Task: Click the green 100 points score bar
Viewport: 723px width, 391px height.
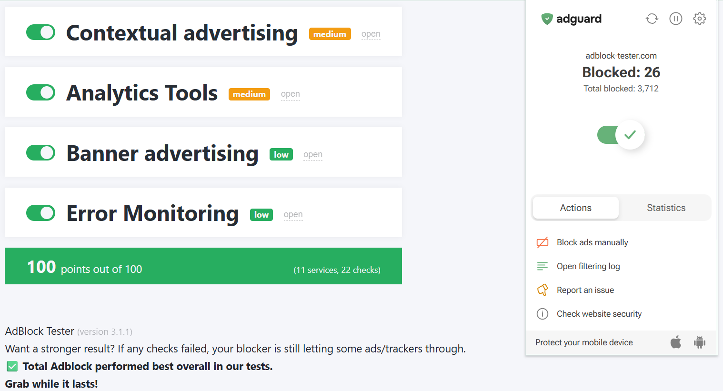Action: 203,266
